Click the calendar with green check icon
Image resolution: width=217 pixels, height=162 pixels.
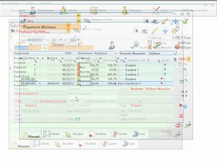tap(135, 45)
